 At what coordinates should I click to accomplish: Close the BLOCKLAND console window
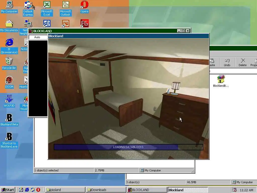(188, 31)
